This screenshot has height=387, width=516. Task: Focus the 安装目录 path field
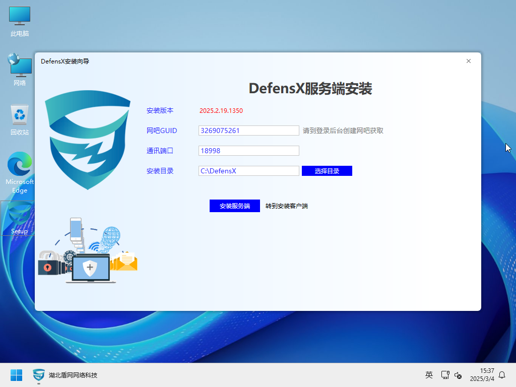[x=249, y=171]
